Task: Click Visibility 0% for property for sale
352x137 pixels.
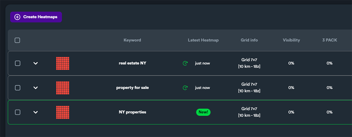Action: (x=292, y=88)
